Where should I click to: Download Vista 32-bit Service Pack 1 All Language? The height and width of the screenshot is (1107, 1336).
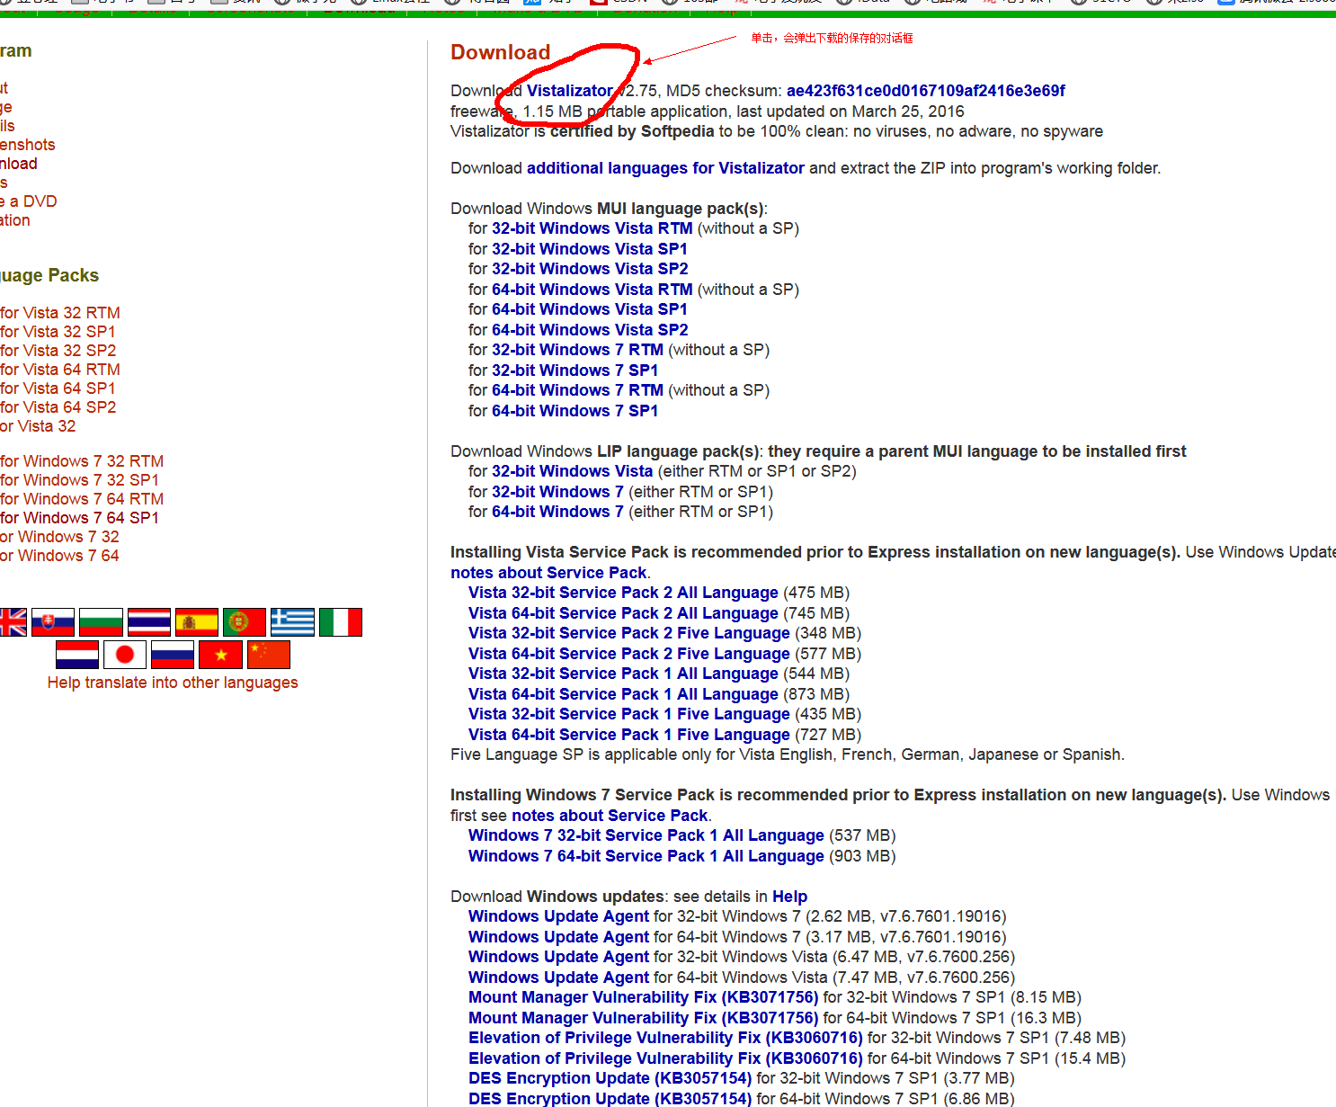point(623,674)
